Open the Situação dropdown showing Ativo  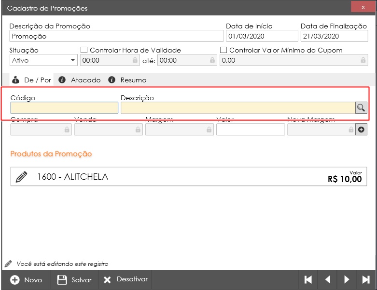pyautogui.click(x=43, y=60)
